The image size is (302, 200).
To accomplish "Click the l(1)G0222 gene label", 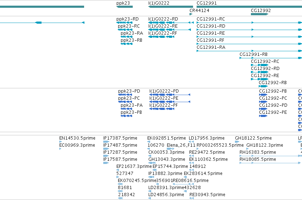I will point(159,3).
